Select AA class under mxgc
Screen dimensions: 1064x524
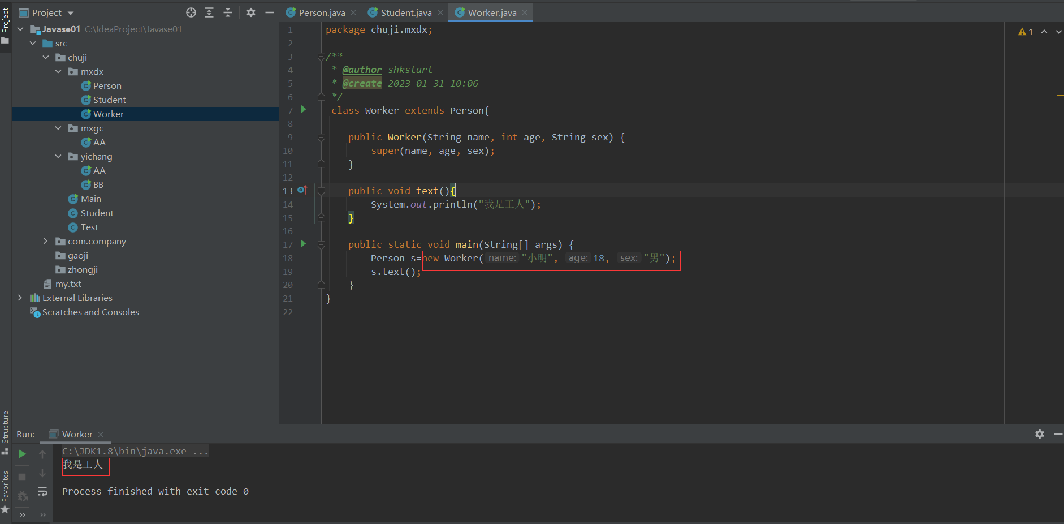pos(94,142)
